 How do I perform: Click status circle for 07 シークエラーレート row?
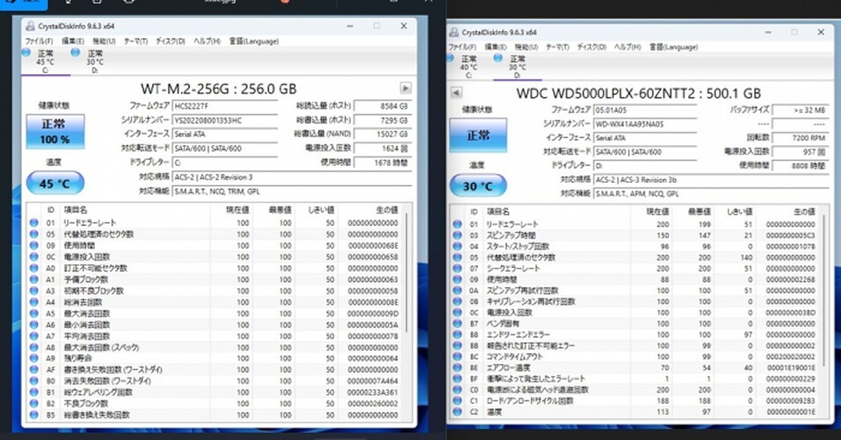click(x=457, y=268)
